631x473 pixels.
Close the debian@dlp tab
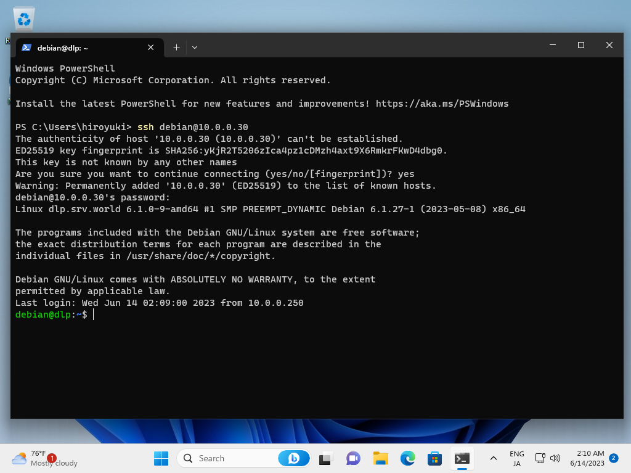[150, 47]
